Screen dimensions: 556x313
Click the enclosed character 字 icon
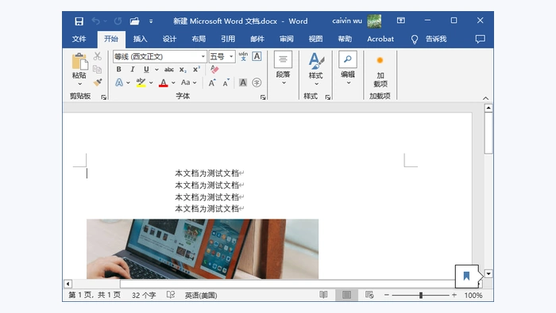[257, 82]
